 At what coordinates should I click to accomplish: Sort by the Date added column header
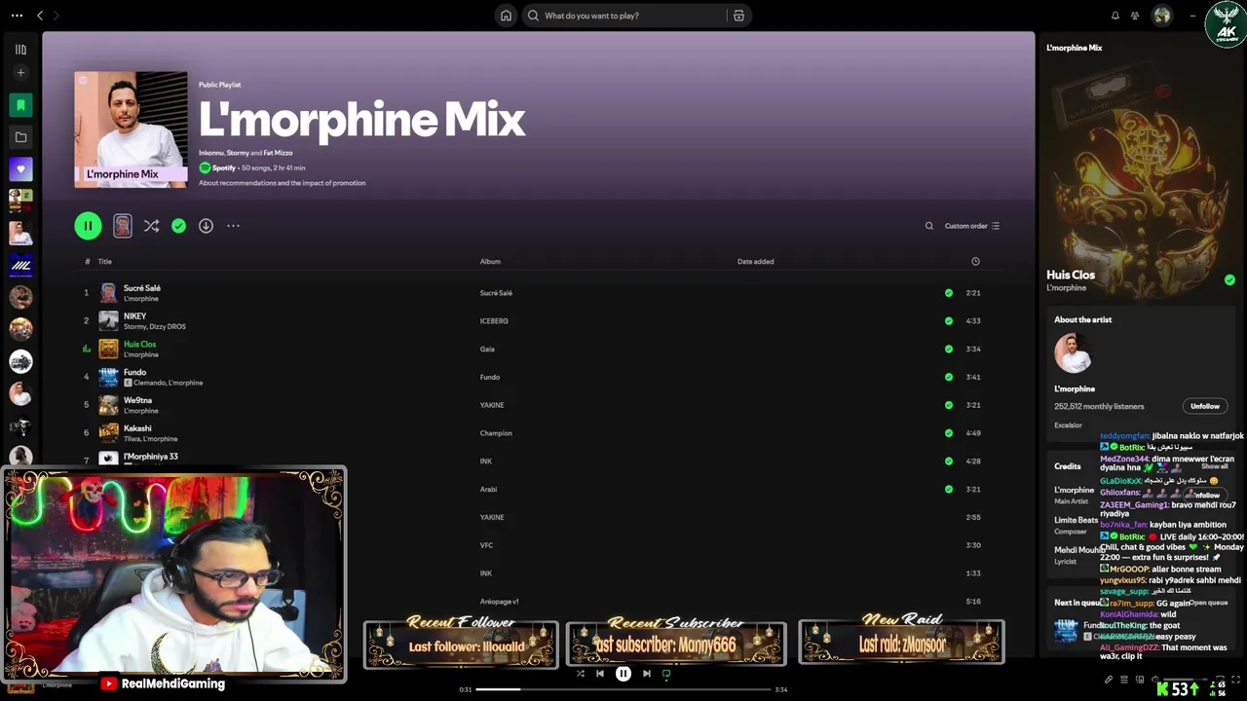tap(755, 261)
